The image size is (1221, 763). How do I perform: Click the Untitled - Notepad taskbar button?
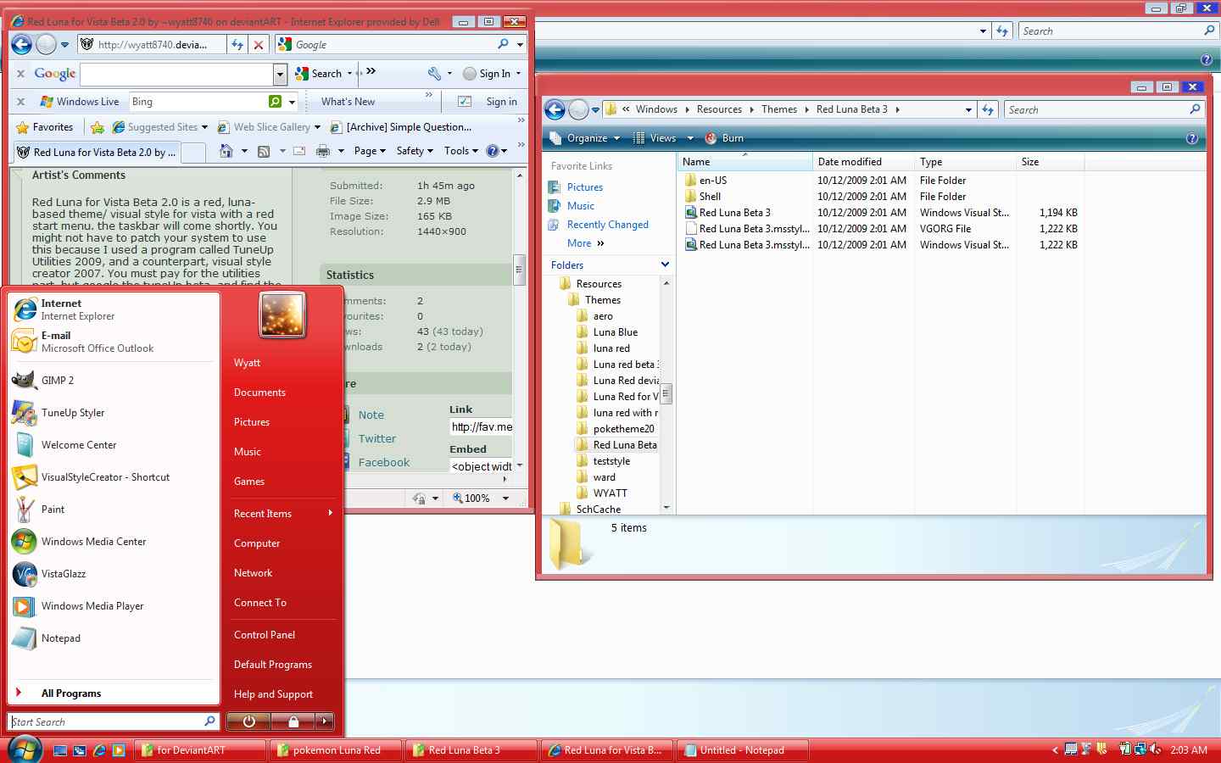click(743, 750)
